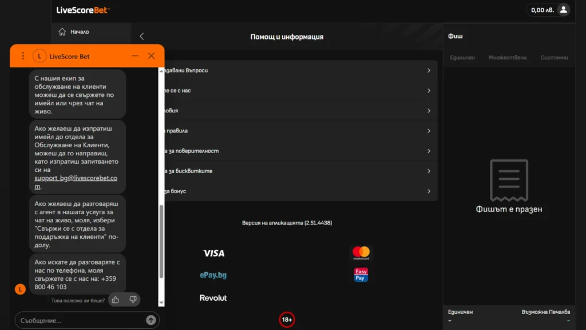The width and height of the screenshot is (586, 330).
Task: Click the Фишът е празен message
Action: [x=509, y=209]
